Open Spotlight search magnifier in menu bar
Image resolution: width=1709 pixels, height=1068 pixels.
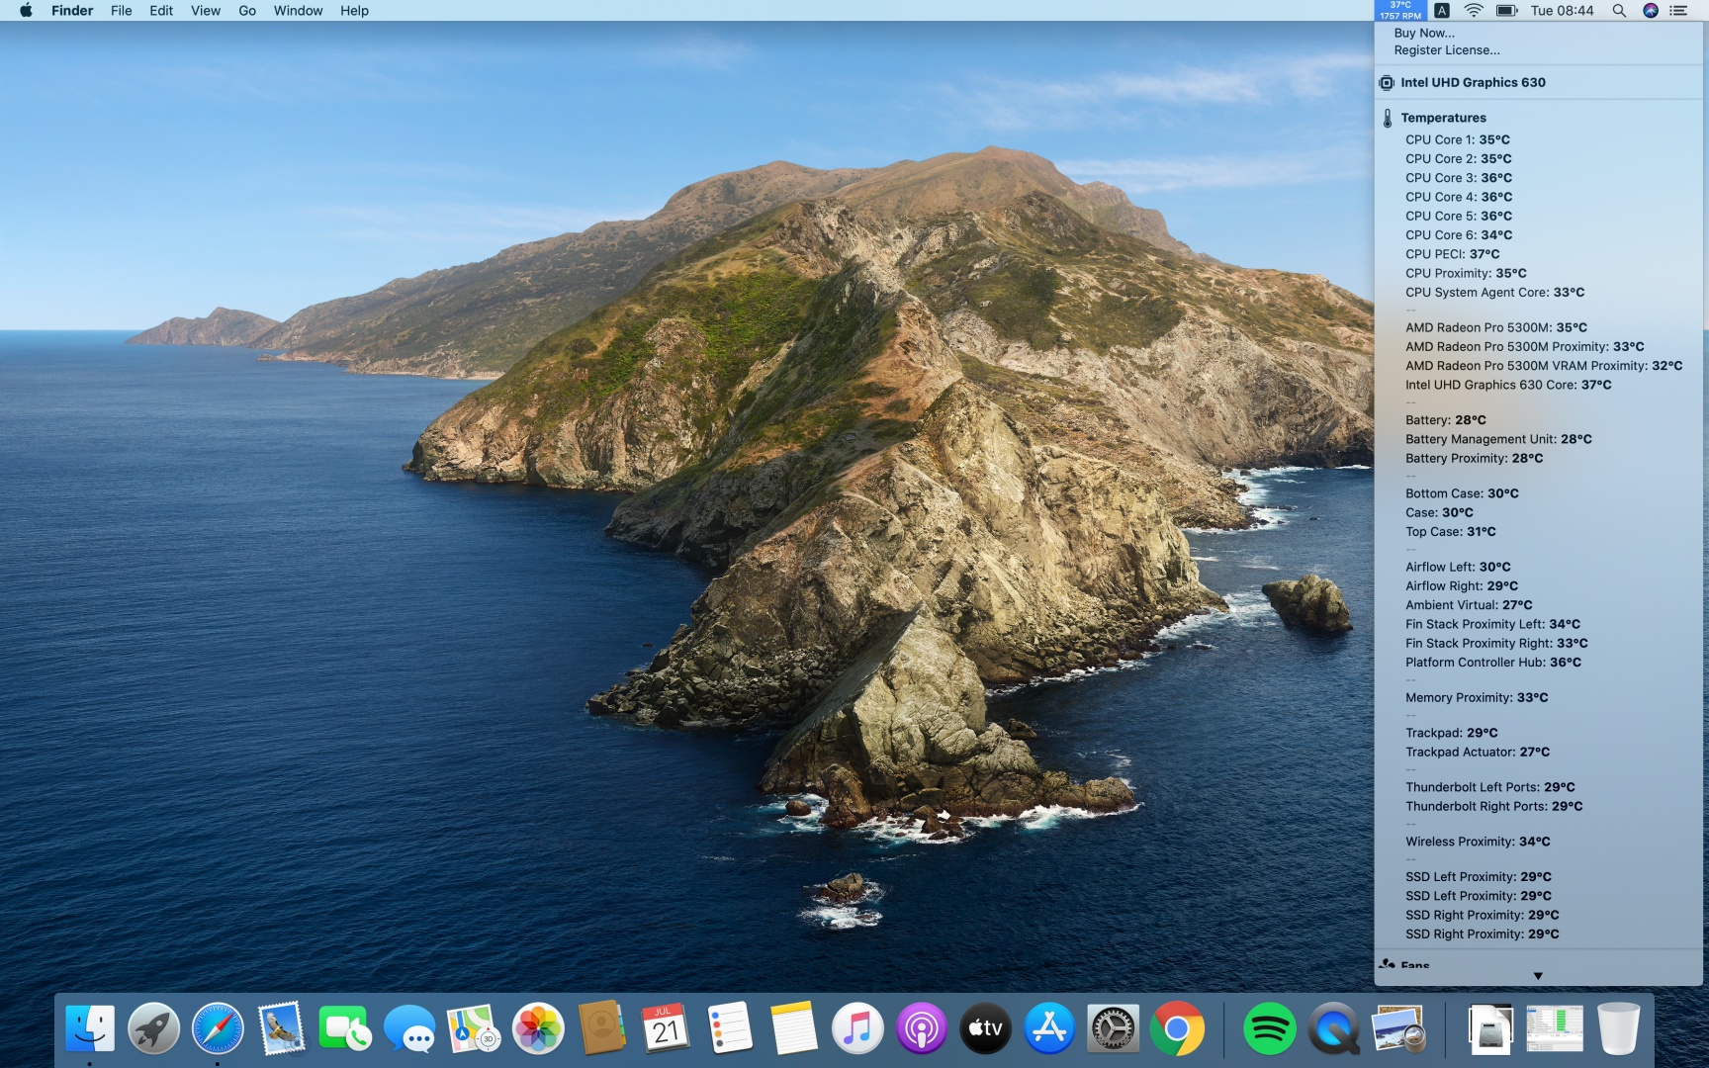pyautogui.click(x=1619, y=11)
